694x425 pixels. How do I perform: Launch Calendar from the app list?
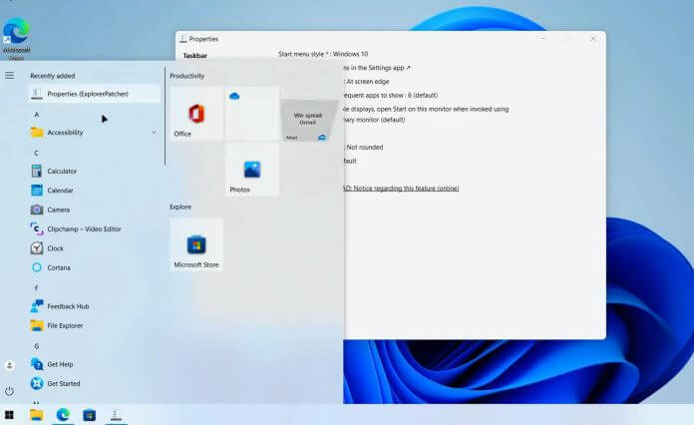point(95,191)
